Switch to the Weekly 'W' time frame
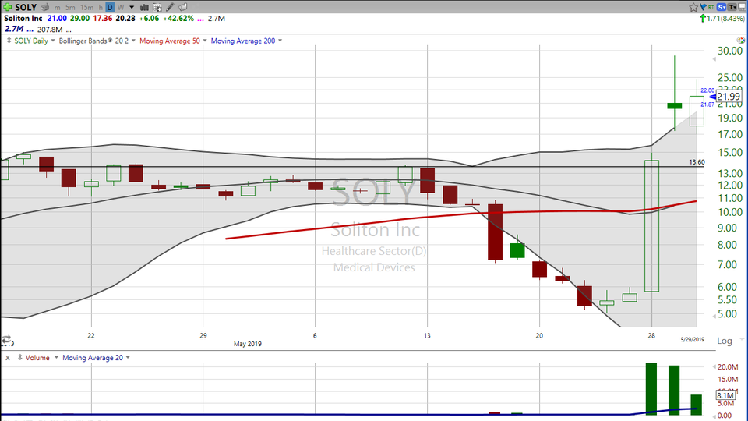The height and width of the screenshot is (421, 748). click(x=121, y=7)
